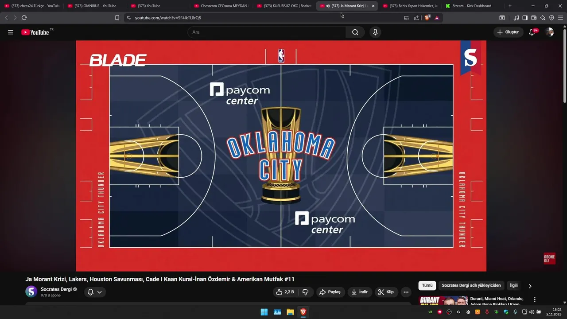Open site information icon in address bar
The width and height of the screenshot is (567, 319).
128,18
